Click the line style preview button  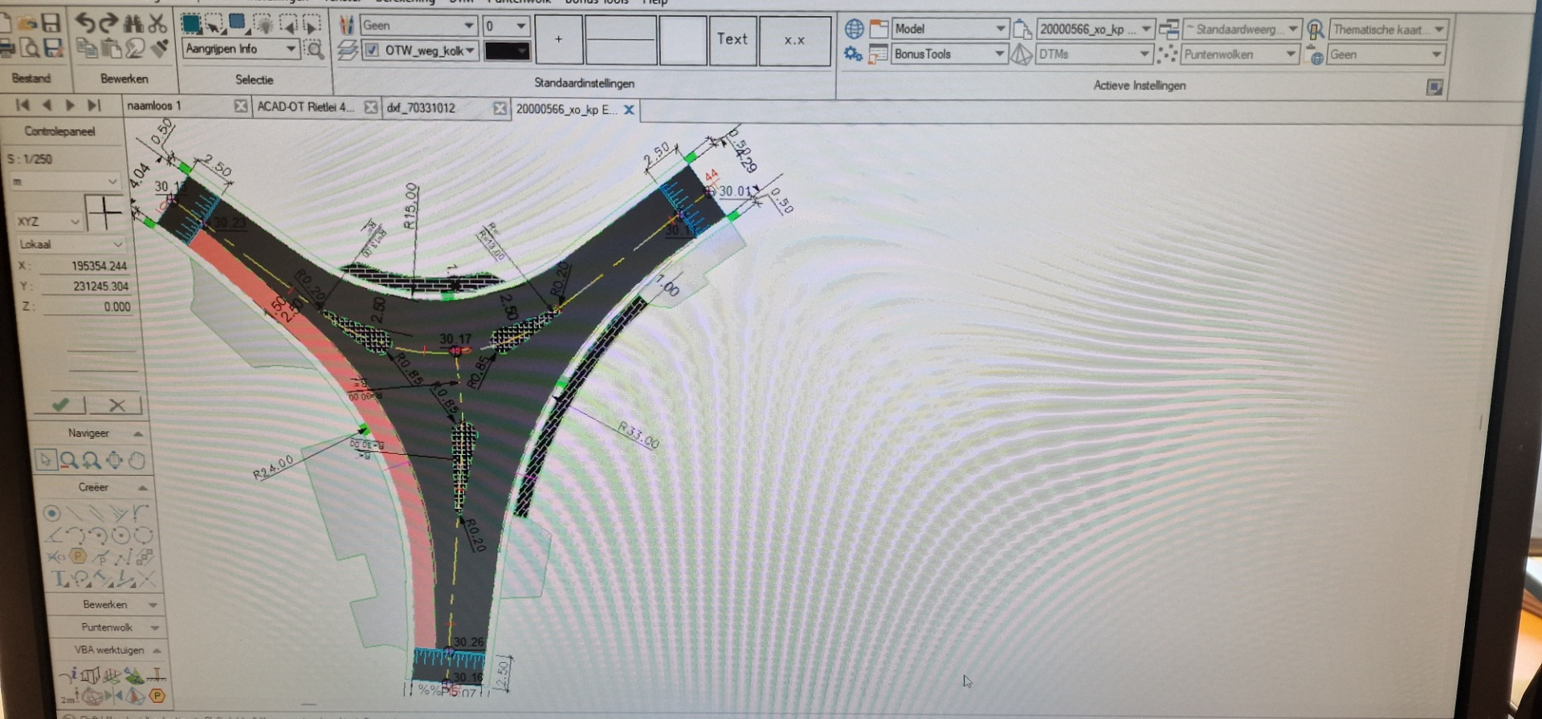coord(621,39)
